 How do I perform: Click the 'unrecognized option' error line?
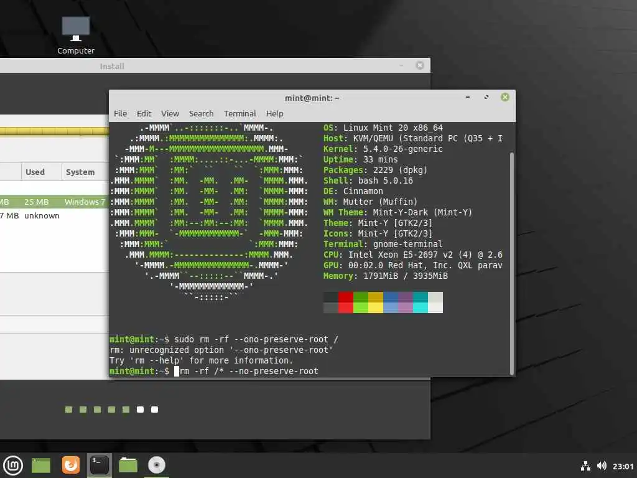tap(221, 350)
